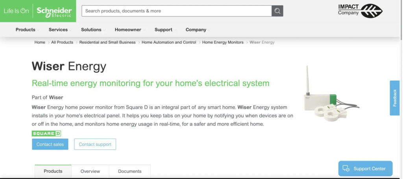This screenshot has width=403, height=179.
Task: Switch to the Documents tab
Action: point(130,171)
